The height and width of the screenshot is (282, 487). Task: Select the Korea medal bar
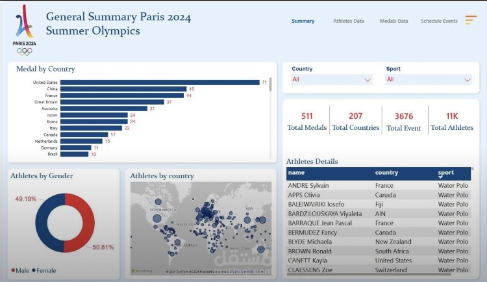click(94, 122)
